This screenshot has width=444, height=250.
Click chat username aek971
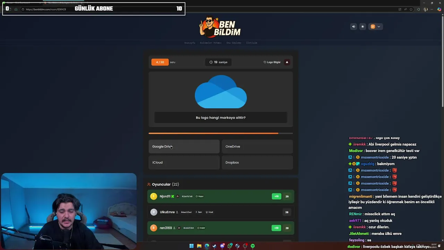tap(355, 220)
